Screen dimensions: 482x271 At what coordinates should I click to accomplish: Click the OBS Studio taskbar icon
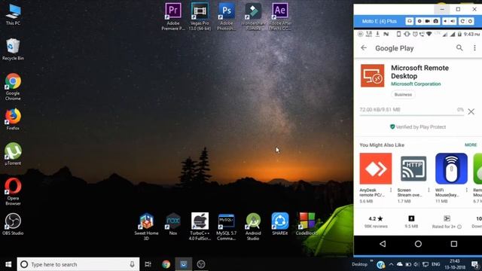point(201,264)
